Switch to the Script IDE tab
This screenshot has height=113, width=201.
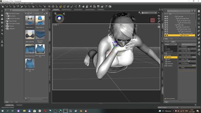pyautogui.click(x=100, y=9)
